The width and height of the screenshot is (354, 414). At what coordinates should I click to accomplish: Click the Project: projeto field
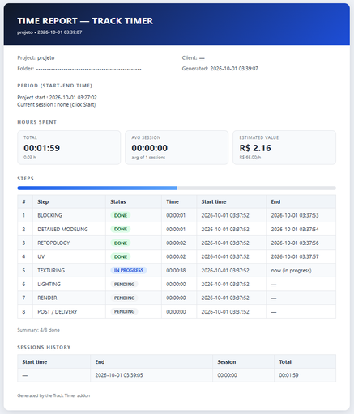36,57
